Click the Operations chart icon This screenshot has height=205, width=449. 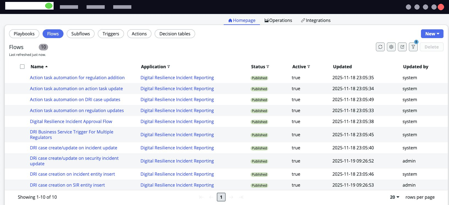click(267, 21)
